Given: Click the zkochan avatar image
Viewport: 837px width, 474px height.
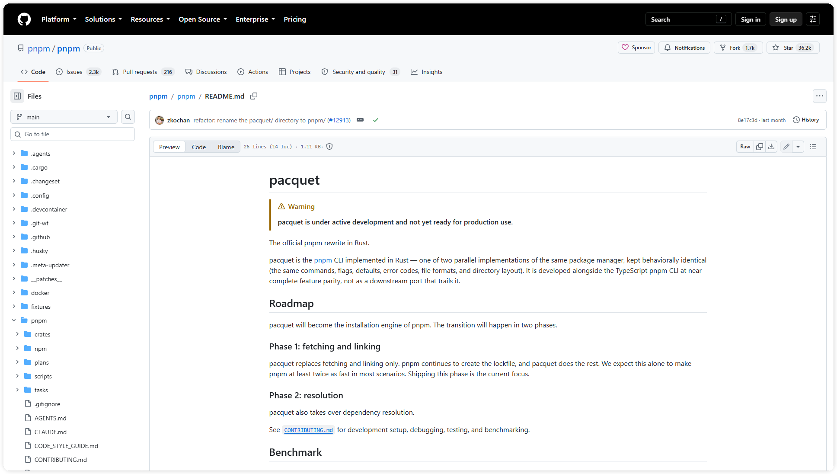Looking at the screenshot, I should tap(160, 120).
